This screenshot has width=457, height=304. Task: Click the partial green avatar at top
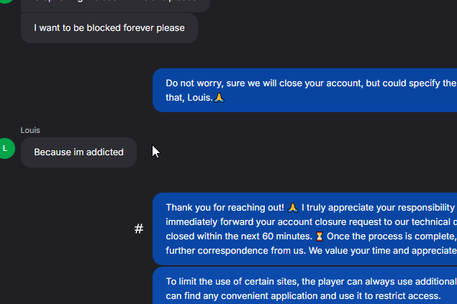point(4,2)
